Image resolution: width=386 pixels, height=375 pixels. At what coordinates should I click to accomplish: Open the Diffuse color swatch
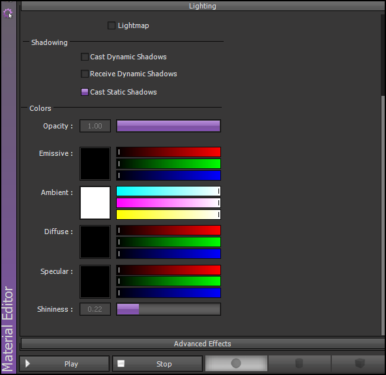click(95, 242)
